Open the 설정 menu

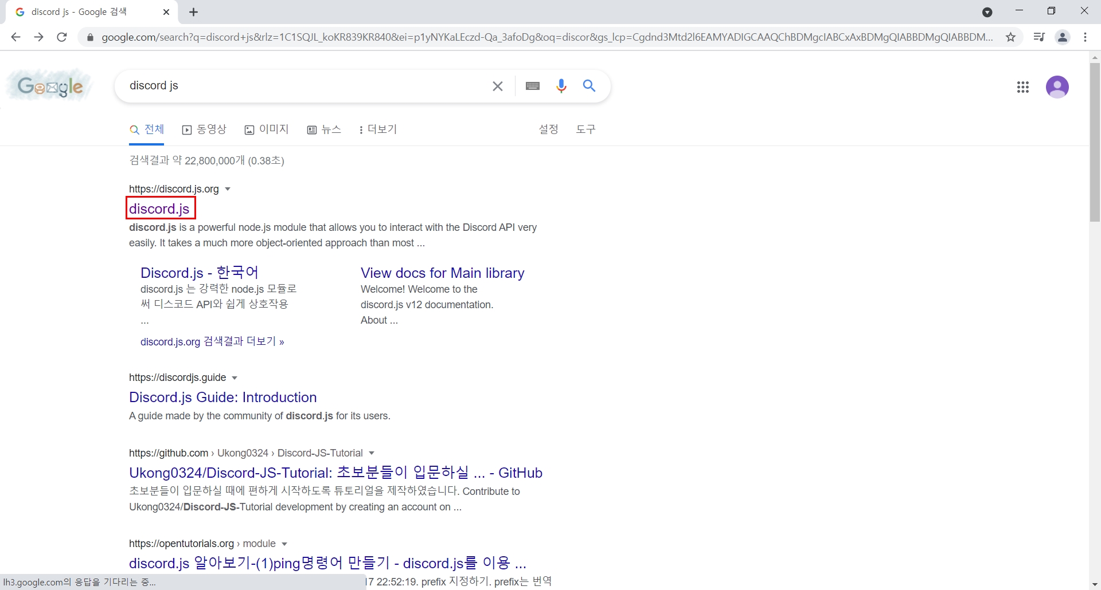pos(549,129)
